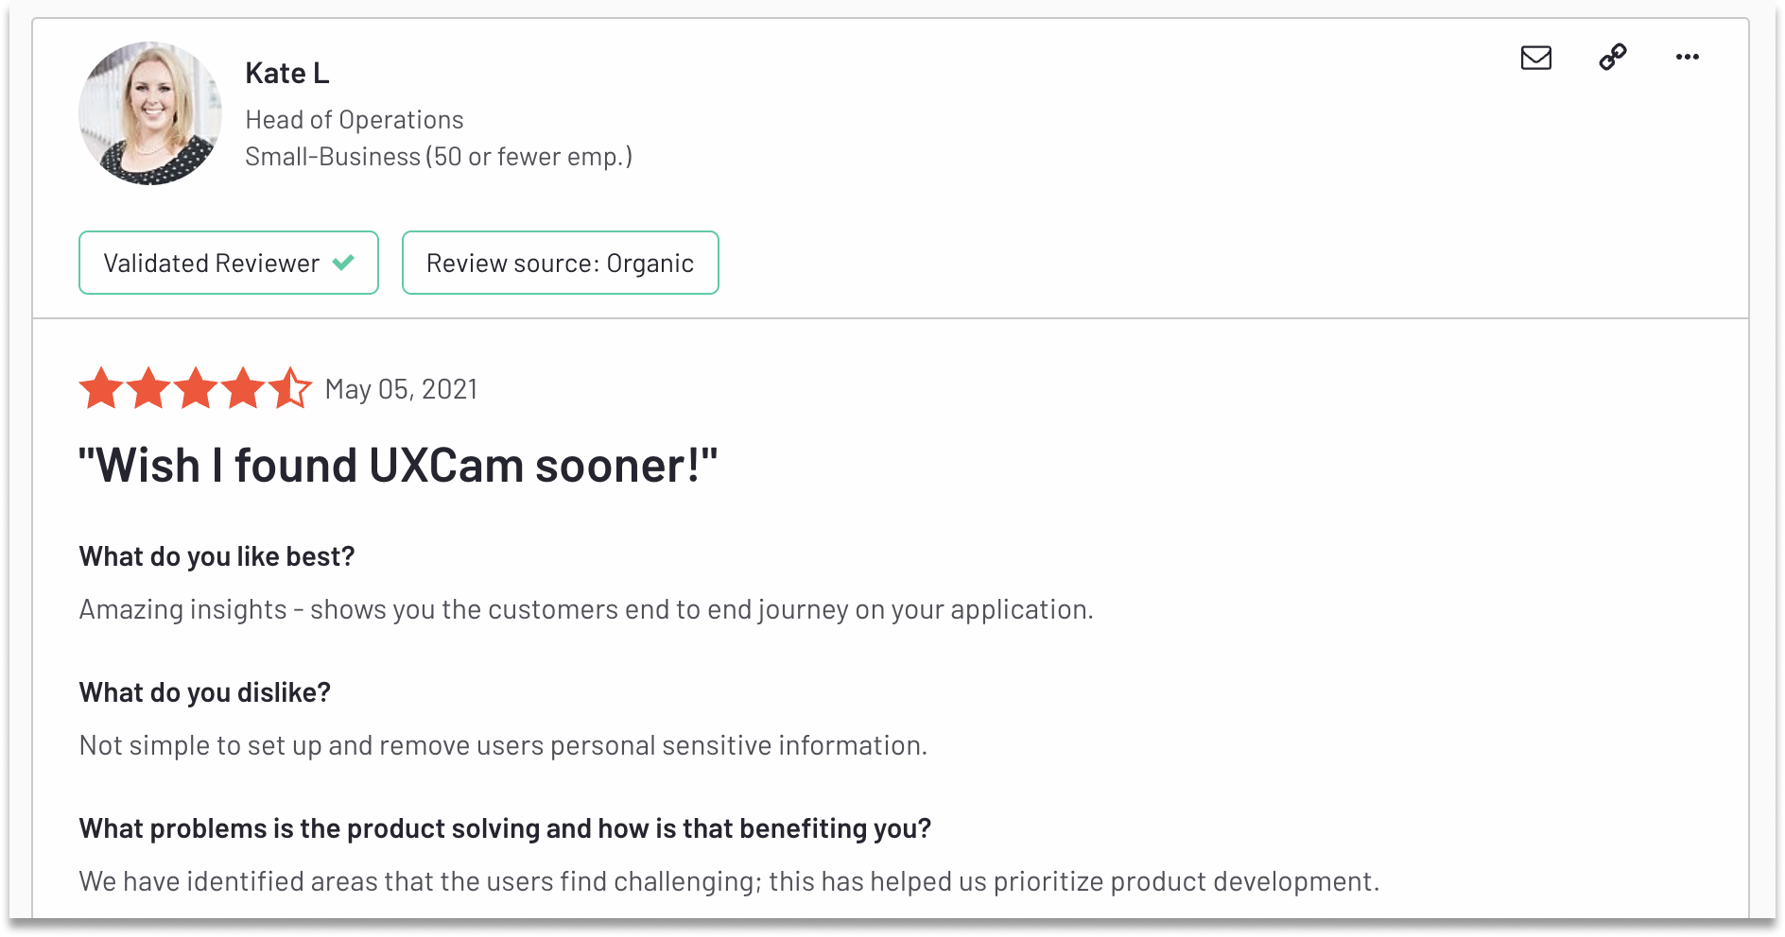Open the review titled Wish I found UXCam sooner

pos(398,464)
